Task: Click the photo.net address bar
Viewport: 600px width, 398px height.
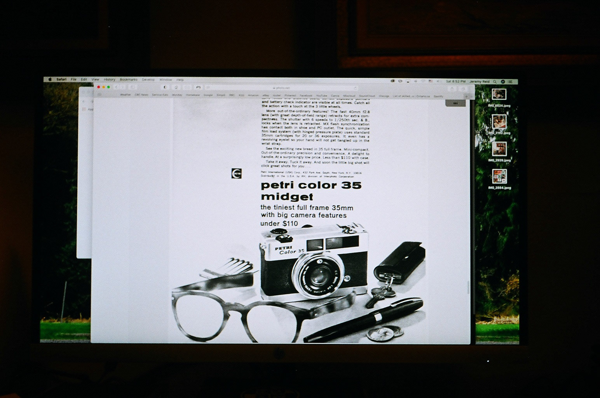Action: coord(282,88)
